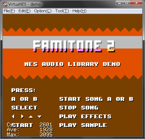This screenshot has width=145, height=139.
Task: Click the left arrow d-pad icon
Action: click(14, 117)
